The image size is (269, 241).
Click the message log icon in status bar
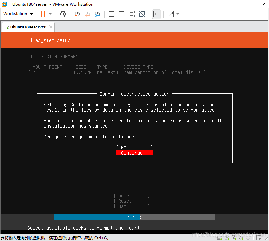click(258, 238)
